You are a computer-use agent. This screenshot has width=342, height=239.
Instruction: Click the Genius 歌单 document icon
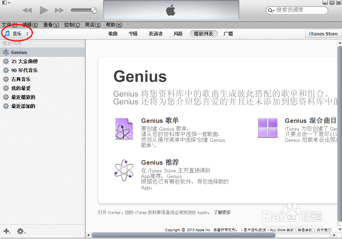(124, 129)
